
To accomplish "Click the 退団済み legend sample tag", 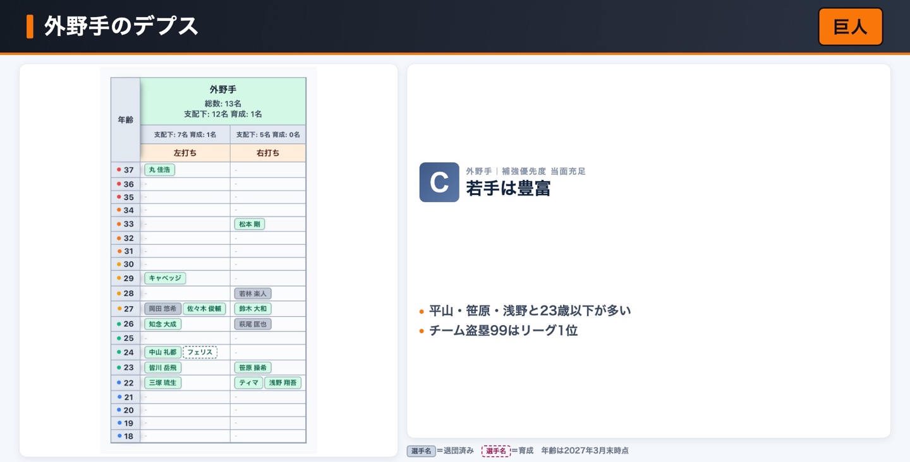I will 421,451.
